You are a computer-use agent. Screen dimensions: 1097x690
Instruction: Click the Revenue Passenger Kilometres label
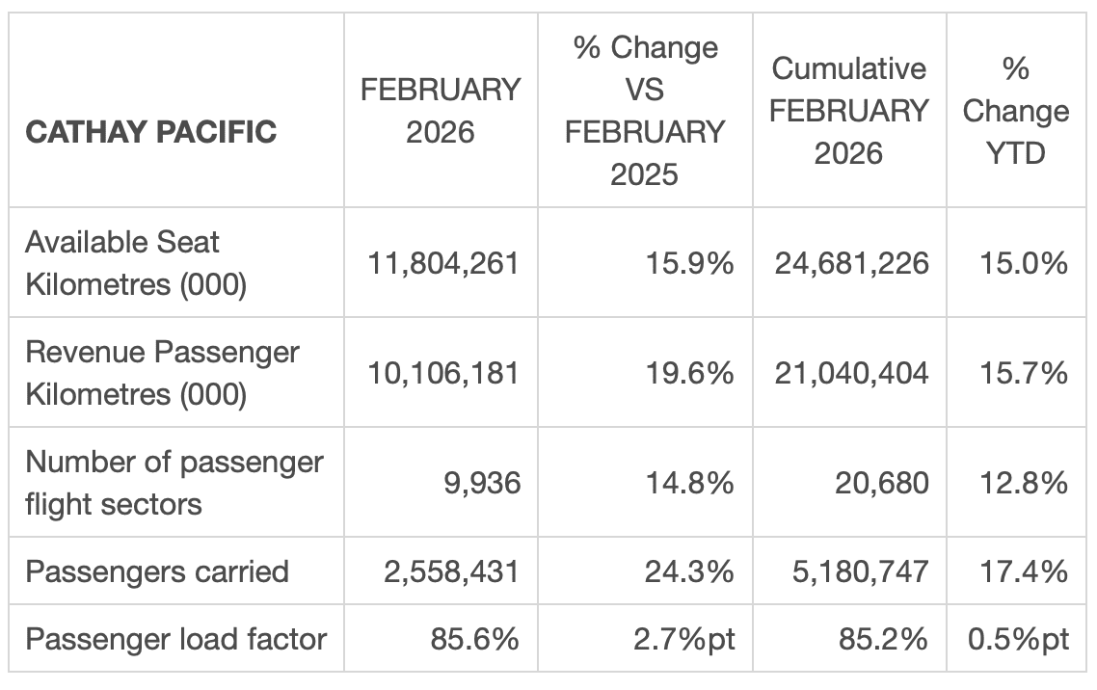coord(162,373)
